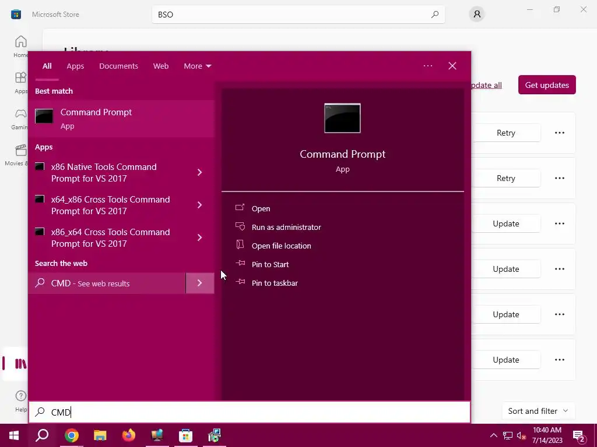Open Microsoft Store Library sidebar icon

20,364
